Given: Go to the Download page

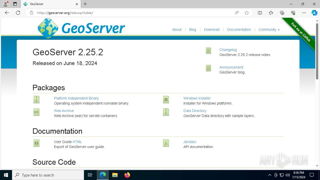Looking at the screenshot, I should click(x=211, y=29).
